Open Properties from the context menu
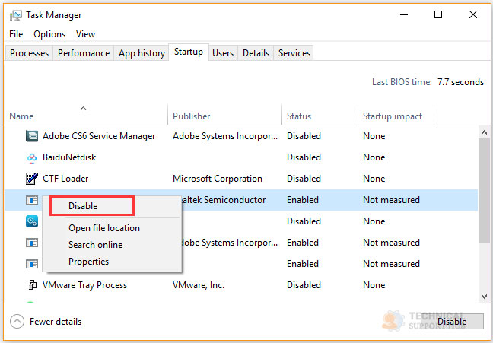 tap(88, 262)
